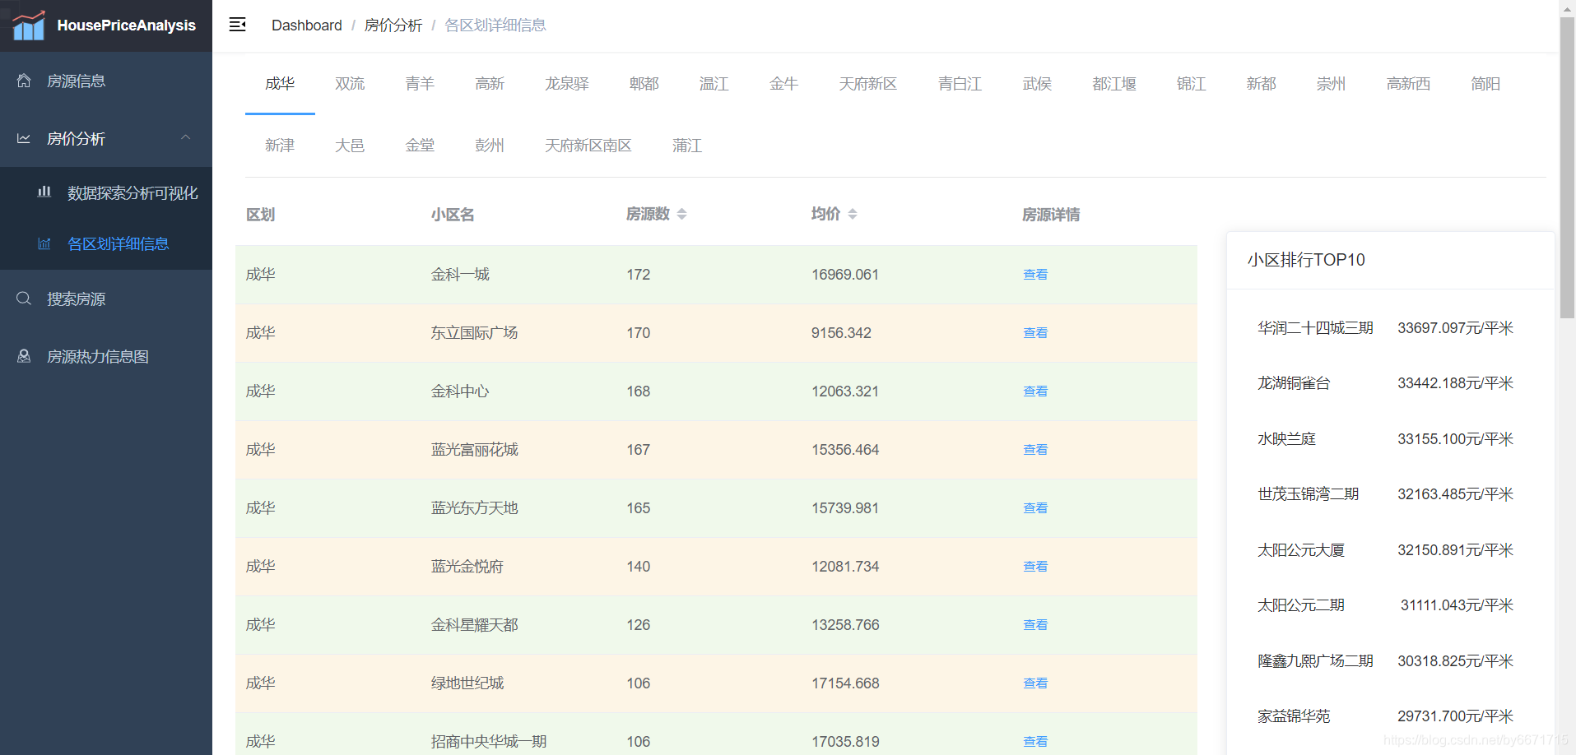Switch to the 双流 district tab

[x=350, y=83]
